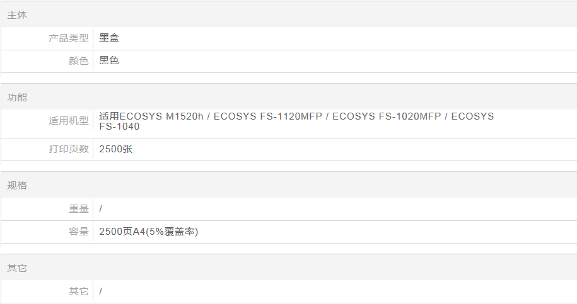The image size is (577, 304).
Task: Click the ECOSYS FS-1020MFP model text
Action: 387,116
